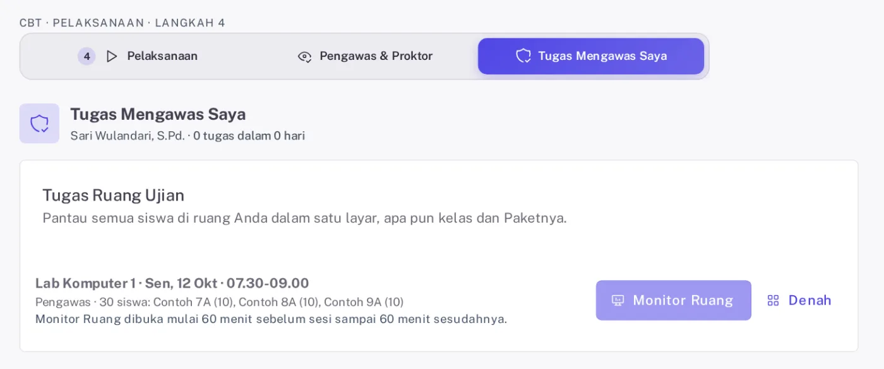Click the play icon beside Pelaksanaan
The width and height of the screenshot is (884, 369).
[112, 56]
